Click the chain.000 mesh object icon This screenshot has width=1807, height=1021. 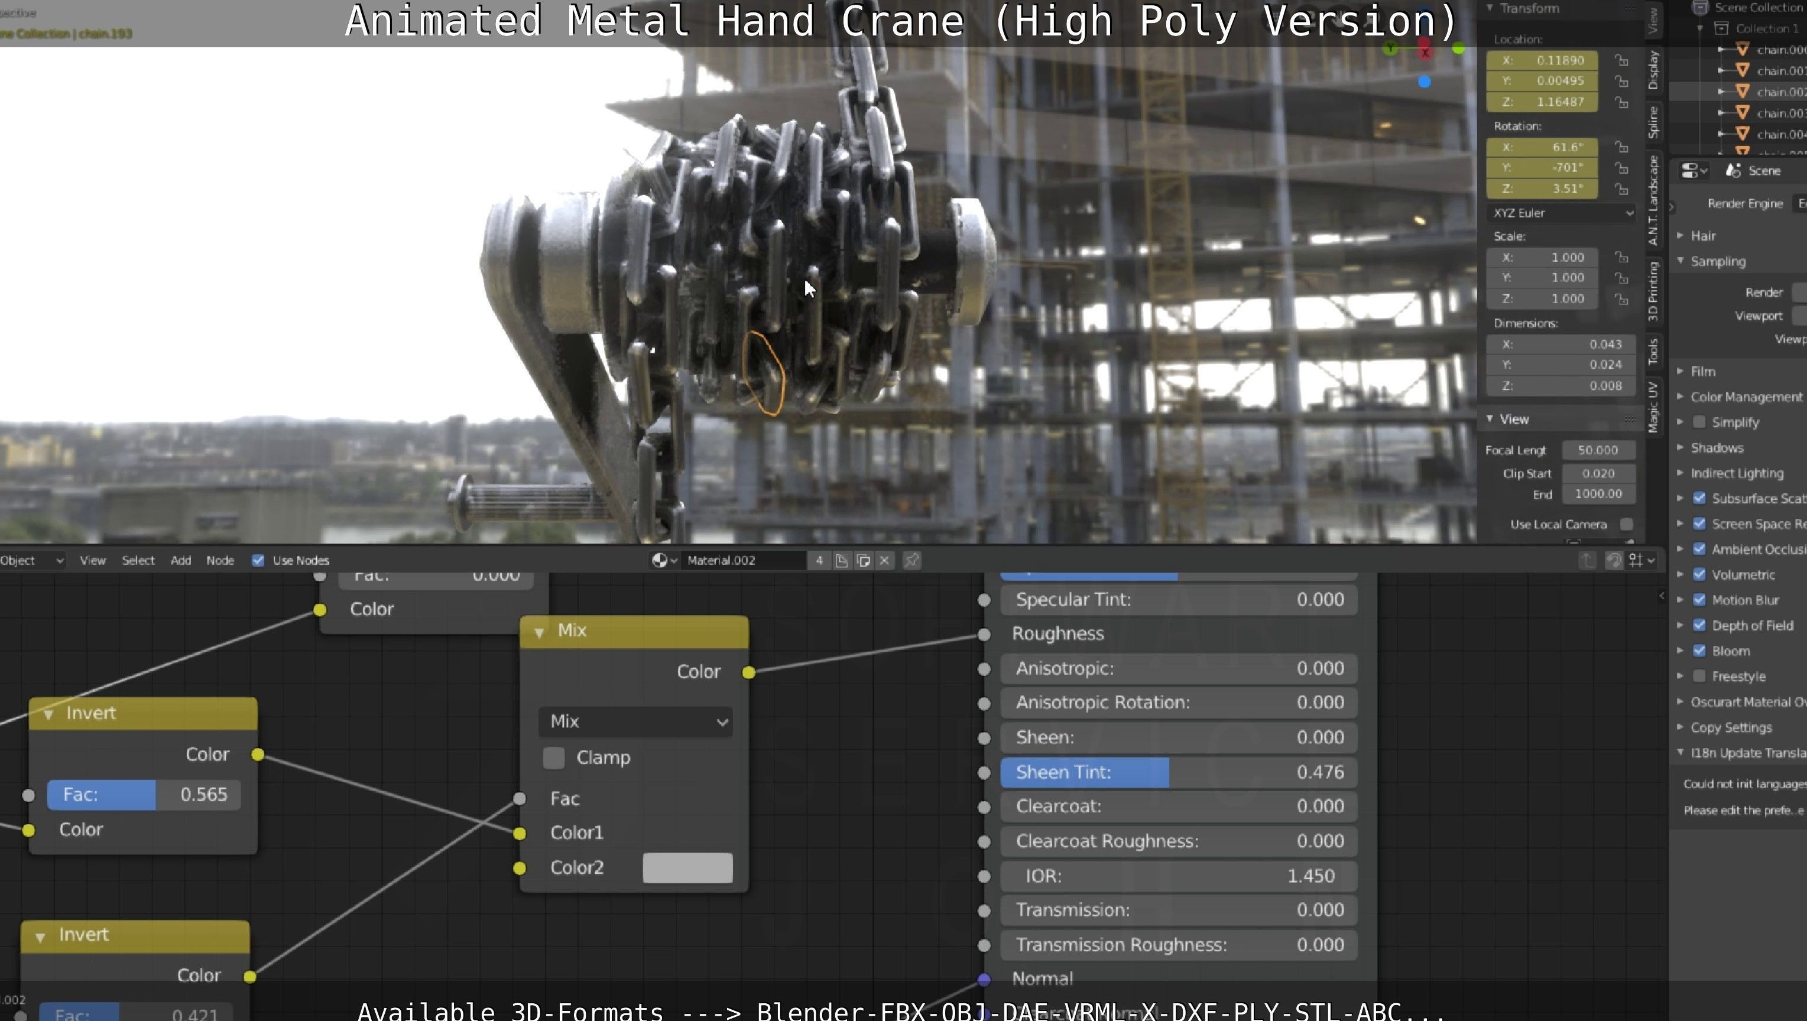[x=1743, y=49]
